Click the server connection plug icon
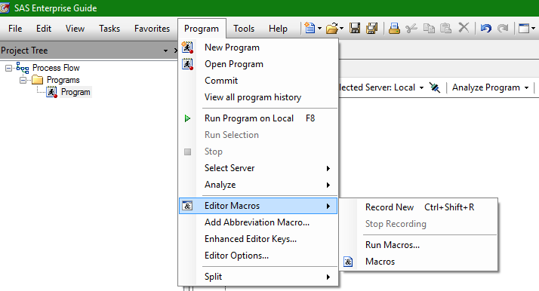Screen dimensions: 539x291 (435, 87)
